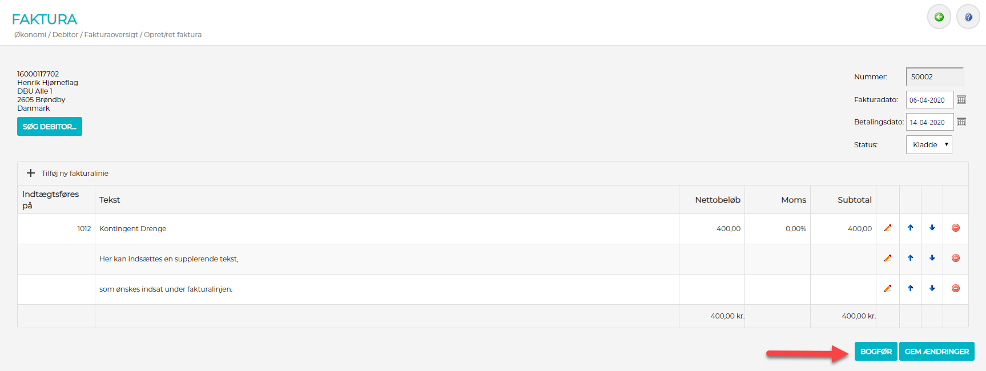Image resolution: width=986 pixels, height=371 pixels.
Task: Click the GEM ÆNDRINGER button
Action: coord(936,352)
